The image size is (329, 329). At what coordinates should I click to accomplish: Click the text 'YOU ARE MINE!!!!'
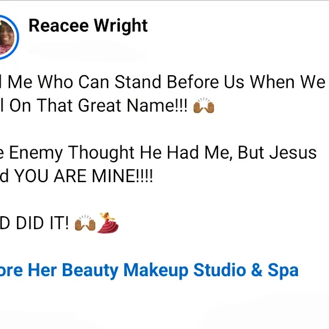point(84,176)
